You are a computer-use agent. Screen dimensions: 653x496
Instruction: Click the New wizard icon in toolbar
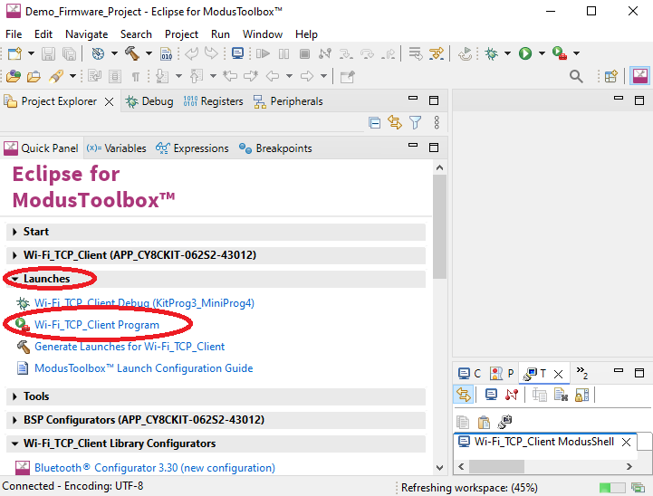click(x=14, y=53)
